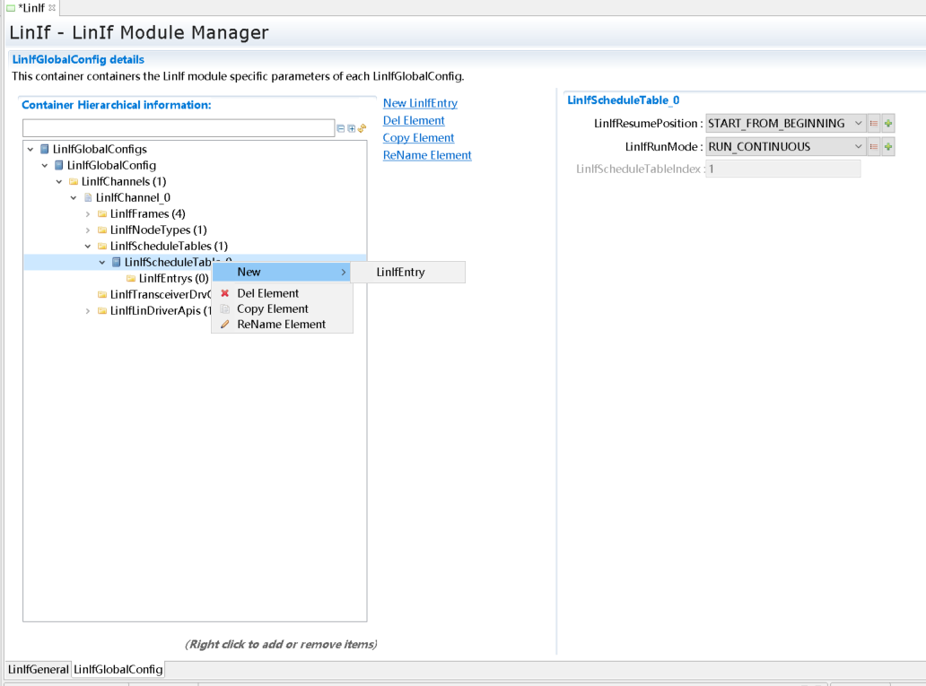This screenshot has width=926, height=686.
Task: Expand the LinIfFrames (4) tree node
Action: [88, 214]
